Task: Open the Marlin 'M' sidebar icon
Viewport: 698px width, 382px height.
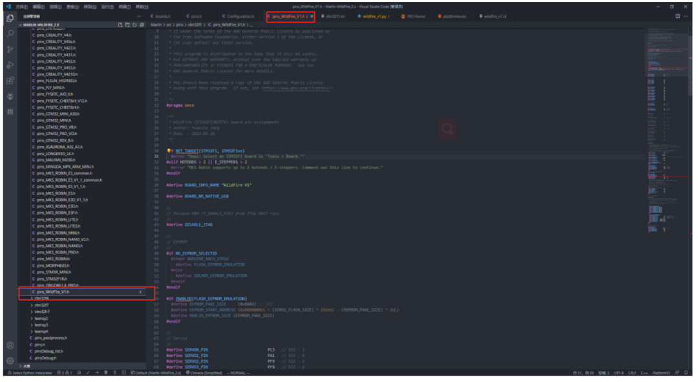Action: (10, 112)
